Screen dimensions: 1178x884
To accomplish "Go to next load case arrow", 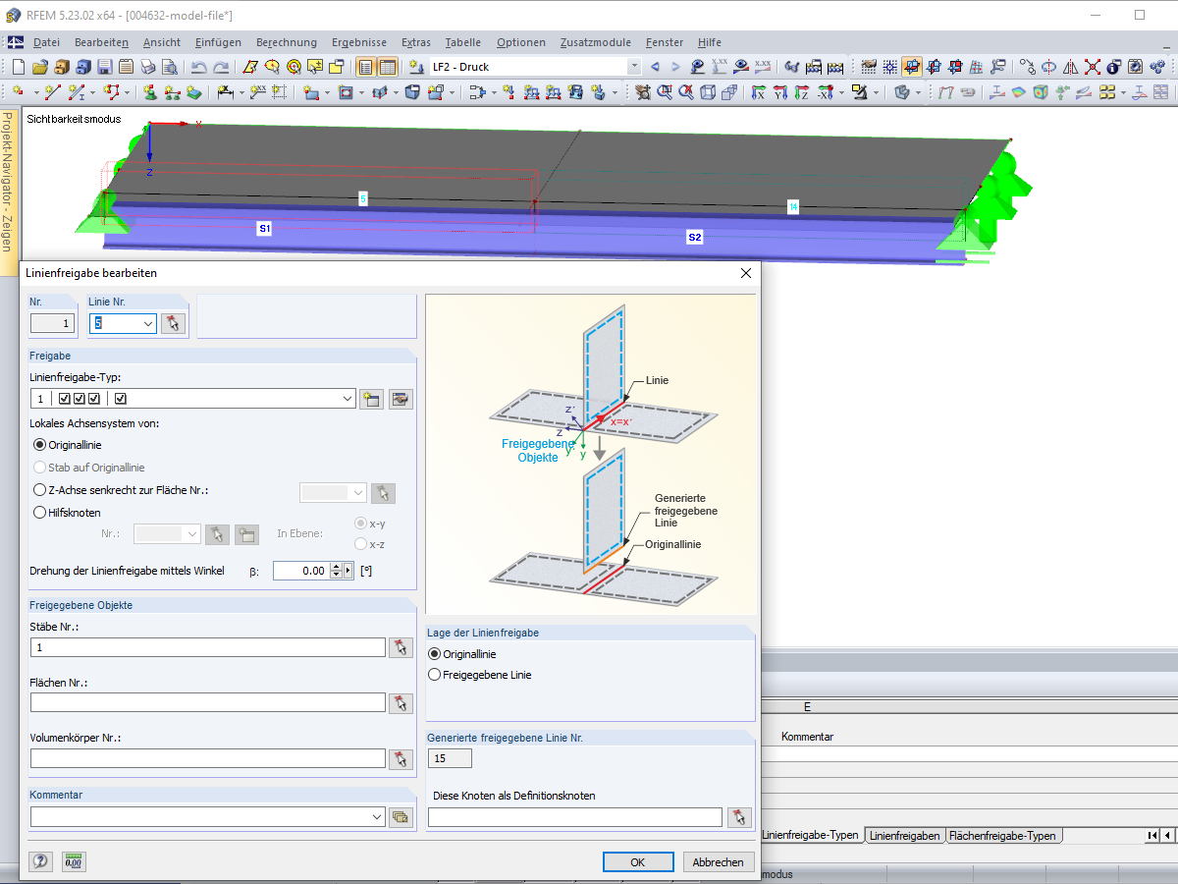I will coord(675,67).
